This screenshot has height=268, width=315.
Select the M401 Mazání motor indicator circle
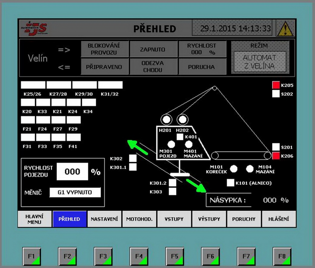pos(189,144)
